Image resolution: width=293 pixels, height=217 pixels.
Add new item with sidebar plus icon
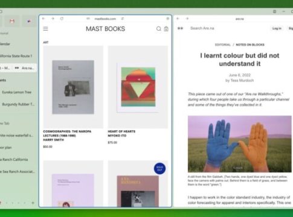pyautogui.click(x=33, y=203)
